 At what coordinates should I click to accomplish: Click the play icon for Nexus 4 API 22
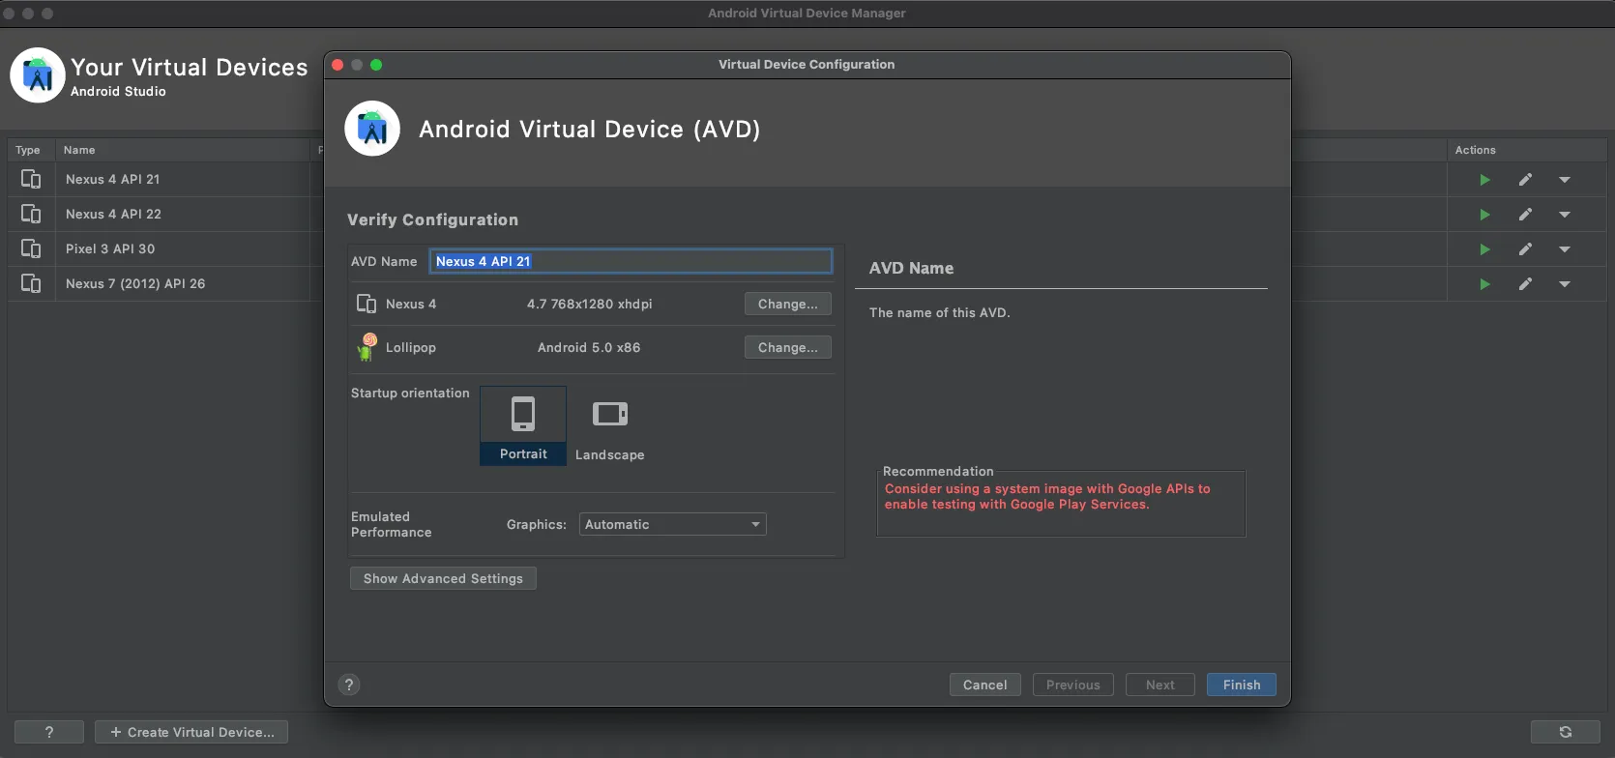(x=1484, y=215)
